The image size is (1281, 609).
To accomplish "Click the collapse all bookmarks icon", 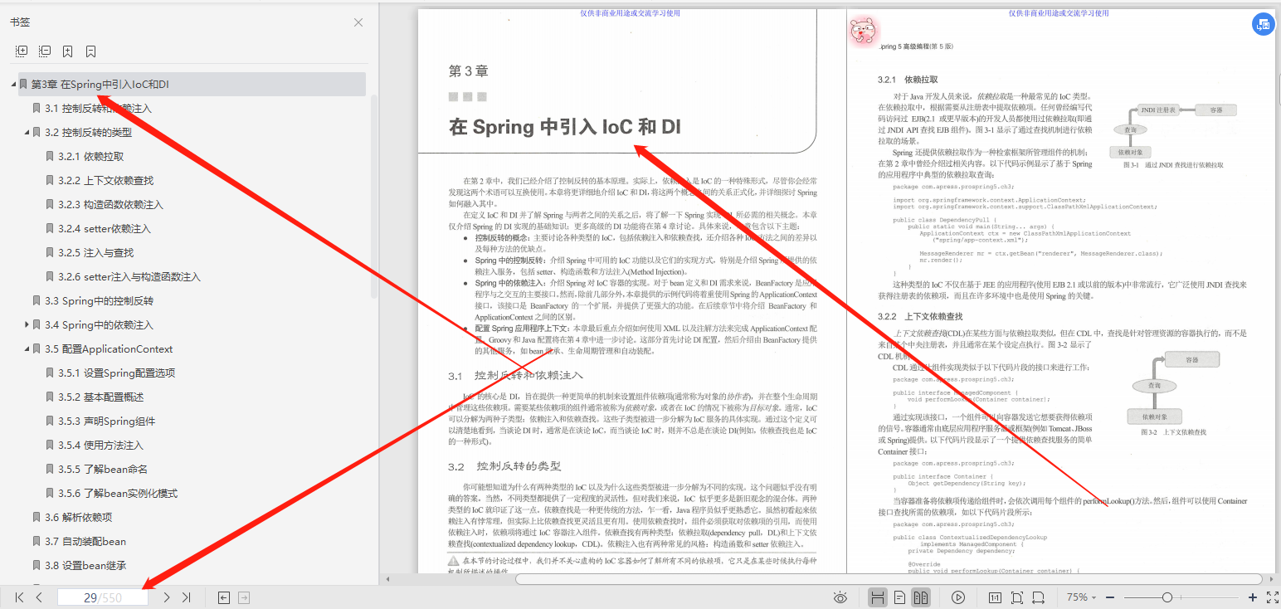I will tap(45, 51).
